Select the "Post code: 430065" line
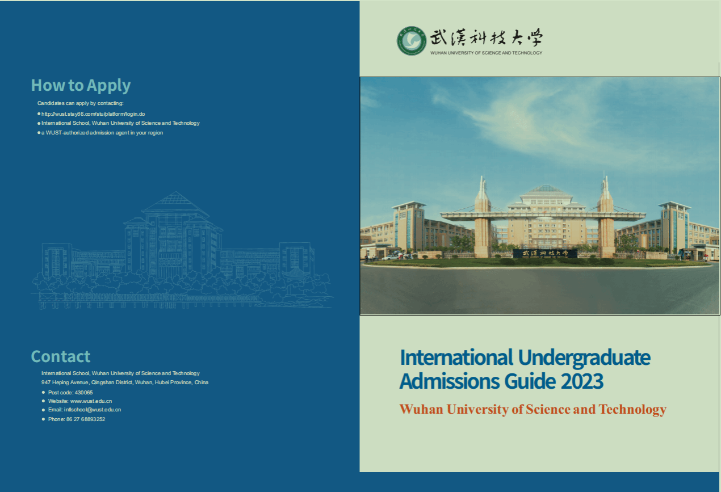The height and width of the screenshot is (492, 721). click(70, 392)
